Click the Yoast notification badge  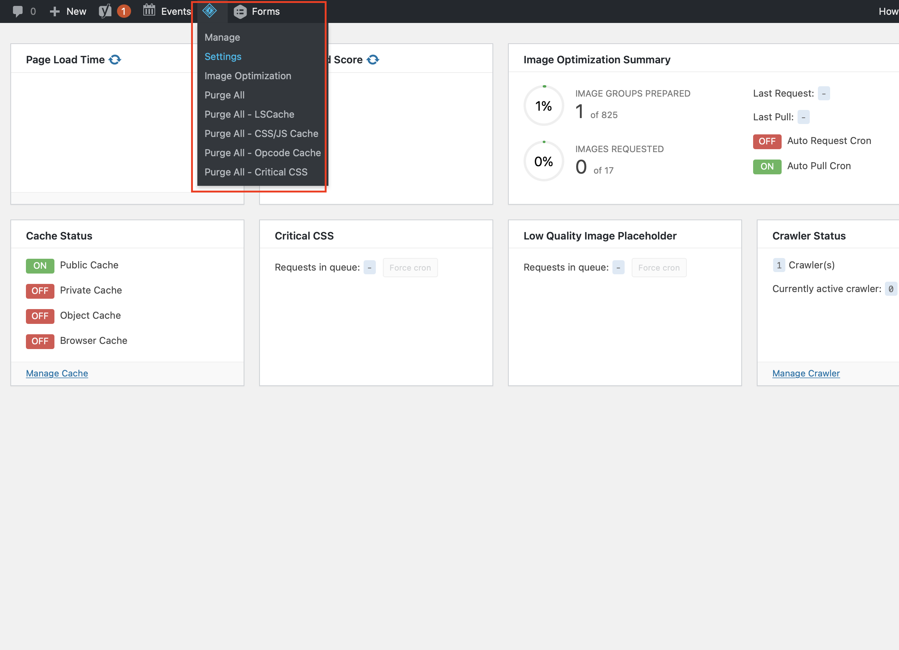[x=124, y=11]
